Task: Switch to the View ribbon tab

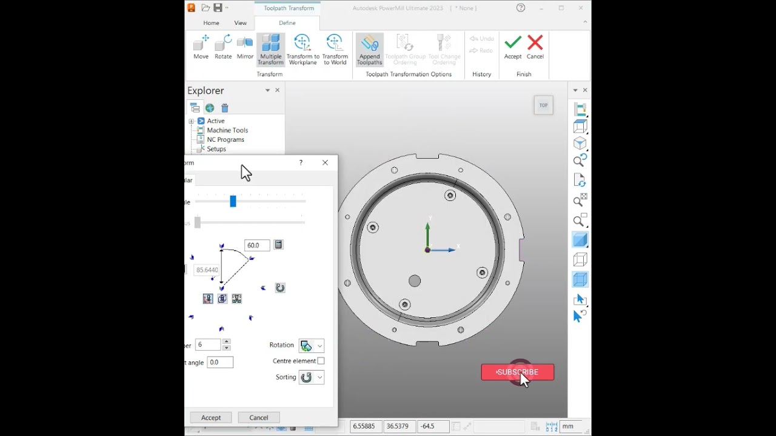Action: [241, 23]
